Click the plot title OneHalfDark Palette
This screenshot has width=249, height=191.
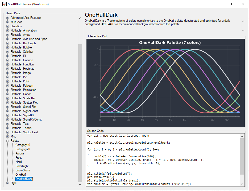pyautogui.click(x=170, y=43)
